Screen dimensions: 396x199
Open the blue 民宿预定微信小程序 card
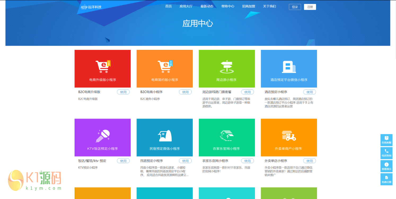pyautogui.click(x=165, y=137)
